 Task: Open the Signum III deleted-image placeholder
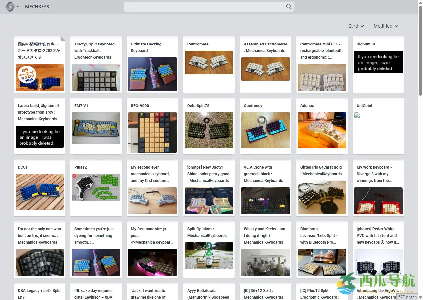tap(378, 62)
